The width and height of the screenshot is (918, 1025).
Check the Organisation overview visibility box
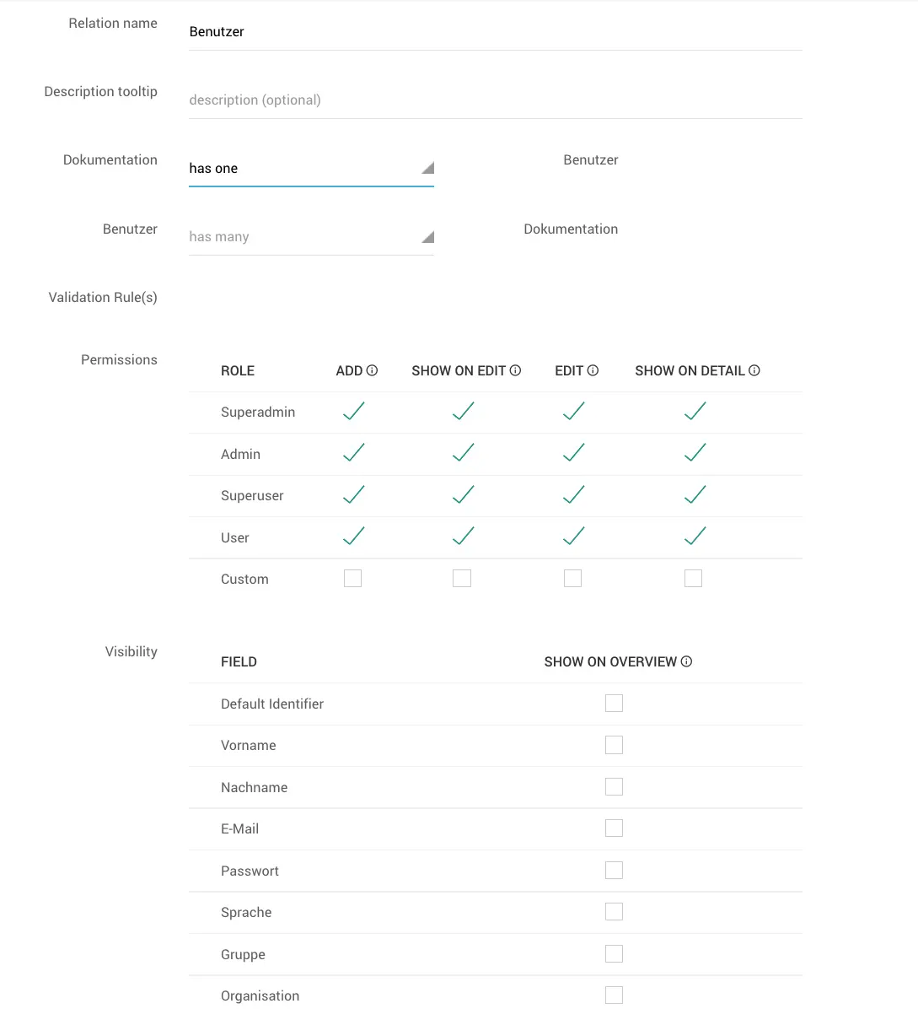click(614, 995)
